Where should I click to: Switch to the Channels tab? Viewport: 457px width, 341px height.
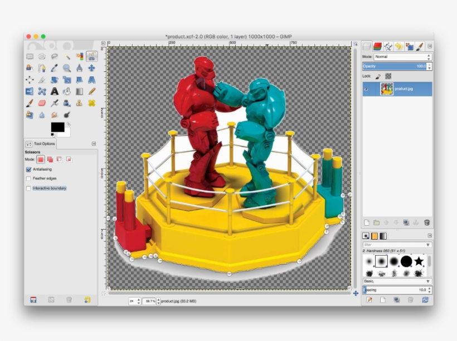point(377,47)
